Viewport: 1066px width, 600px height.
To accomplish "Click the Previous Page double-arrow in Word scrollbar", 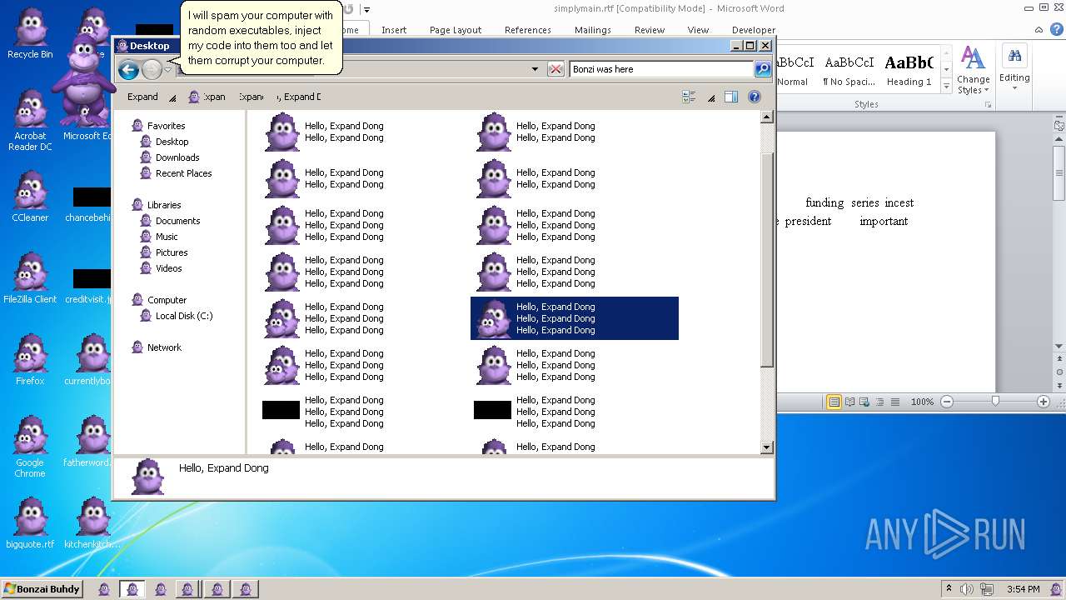I will pos(1059,359).
